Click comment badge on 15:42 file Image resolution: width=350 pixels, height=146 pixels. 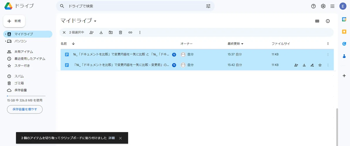174,65
